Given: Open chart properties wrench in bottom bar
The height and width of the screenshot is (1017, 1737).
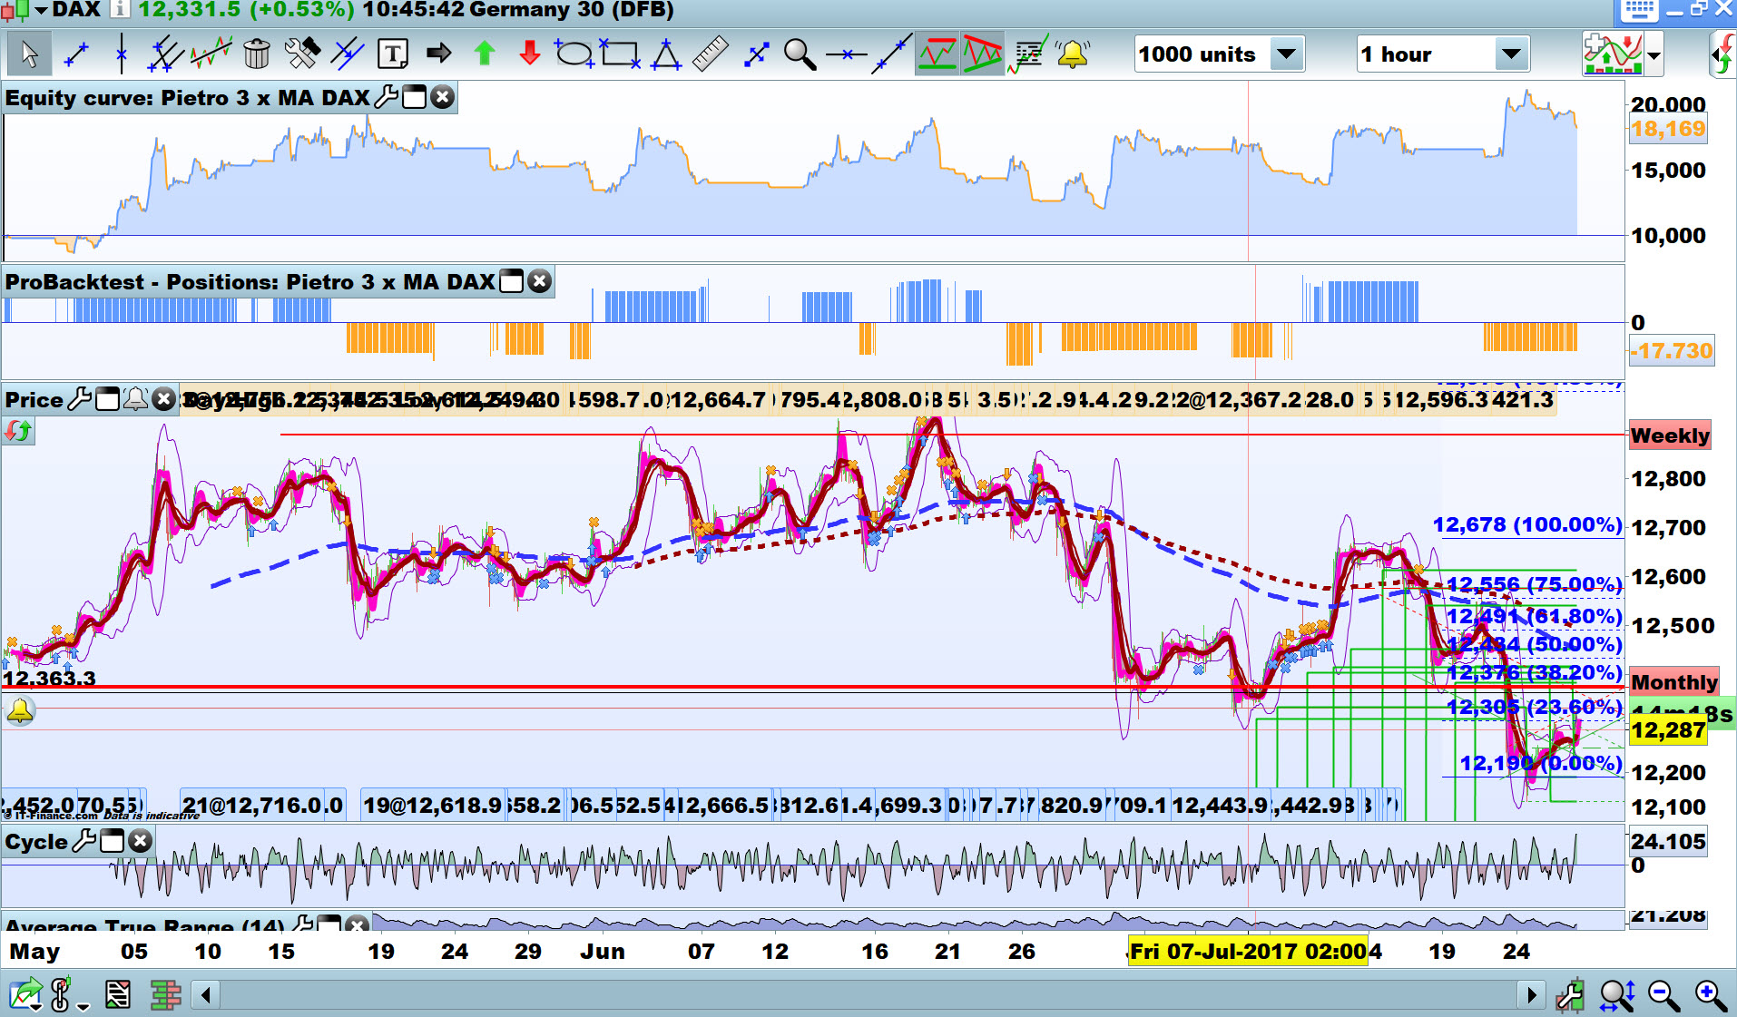Looking at the screenshot, I should tap(1570, 995).
